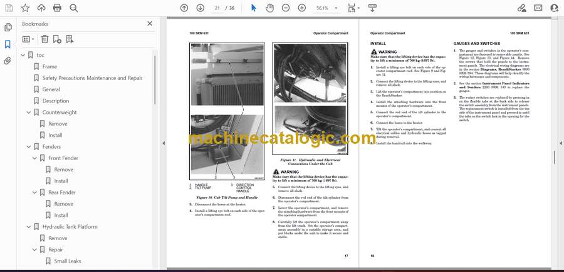Collapse the toc bookmark tree

[23, 55]
